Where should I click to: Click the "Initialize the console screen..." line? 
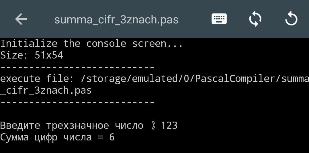(91, 44)
